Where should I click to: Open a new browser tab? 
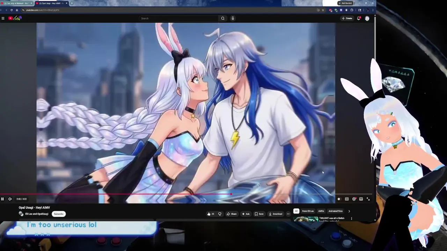[72, 3]
